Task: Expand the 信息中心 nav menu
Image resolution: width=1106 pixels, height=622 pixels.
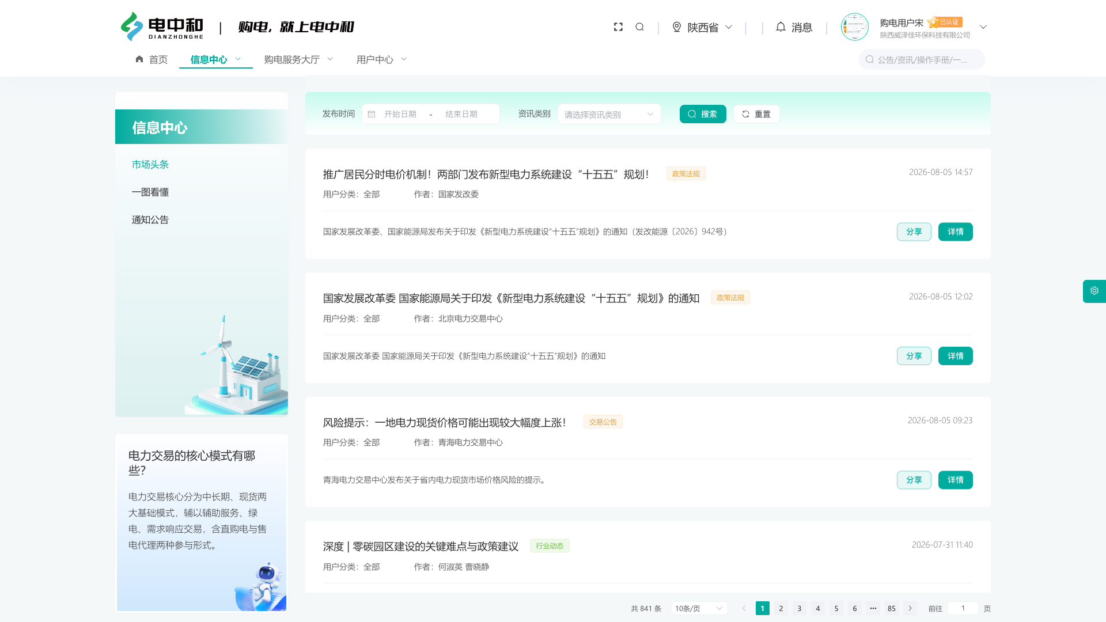Action: pos(238,59)
